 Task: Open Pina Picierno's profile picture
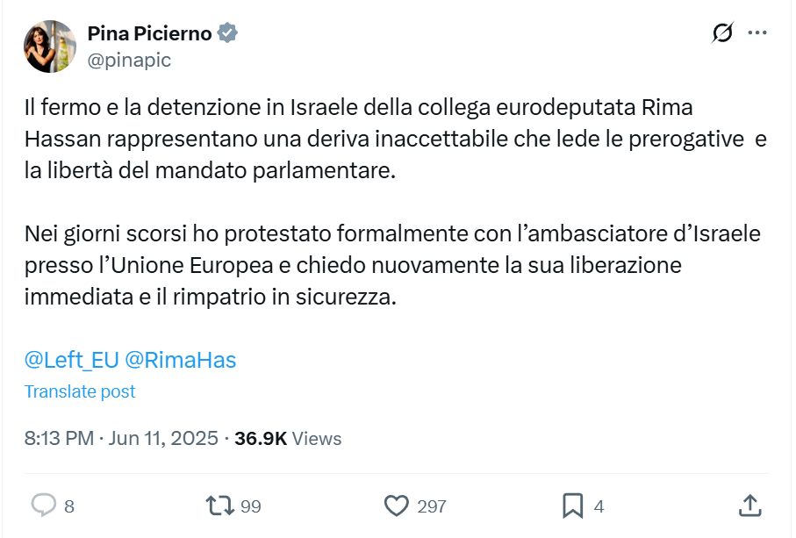pos(50,47)
